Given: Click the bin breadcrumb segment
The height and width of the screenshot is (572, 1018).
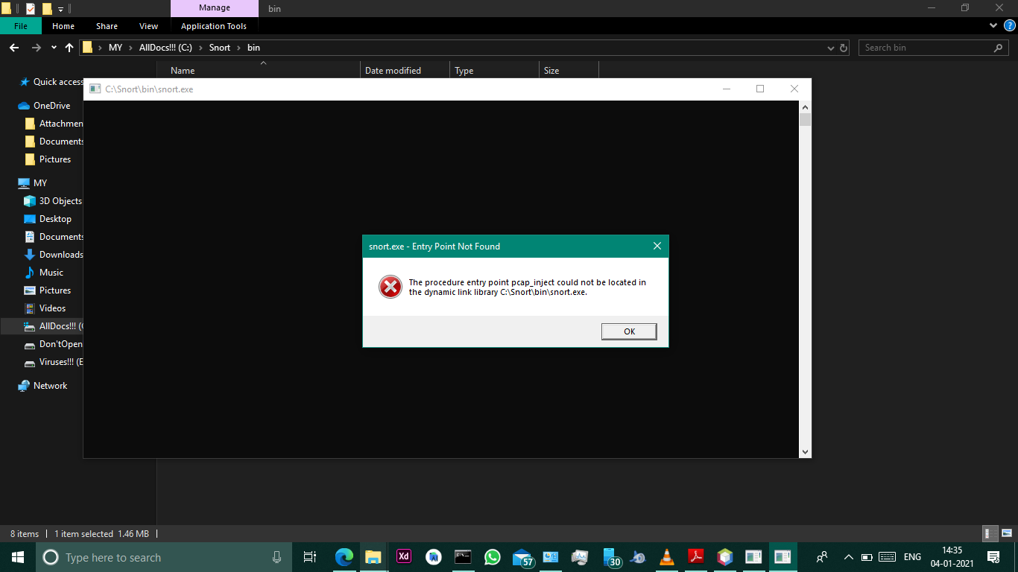Looking at the screenshot, I should click(253, 48).
